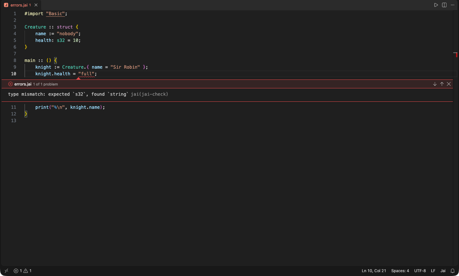
Task: Click the #import directive on line 1
Action: (34, 14)
